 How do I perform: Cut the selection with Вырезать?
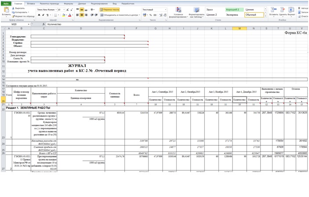coord(18,8)
